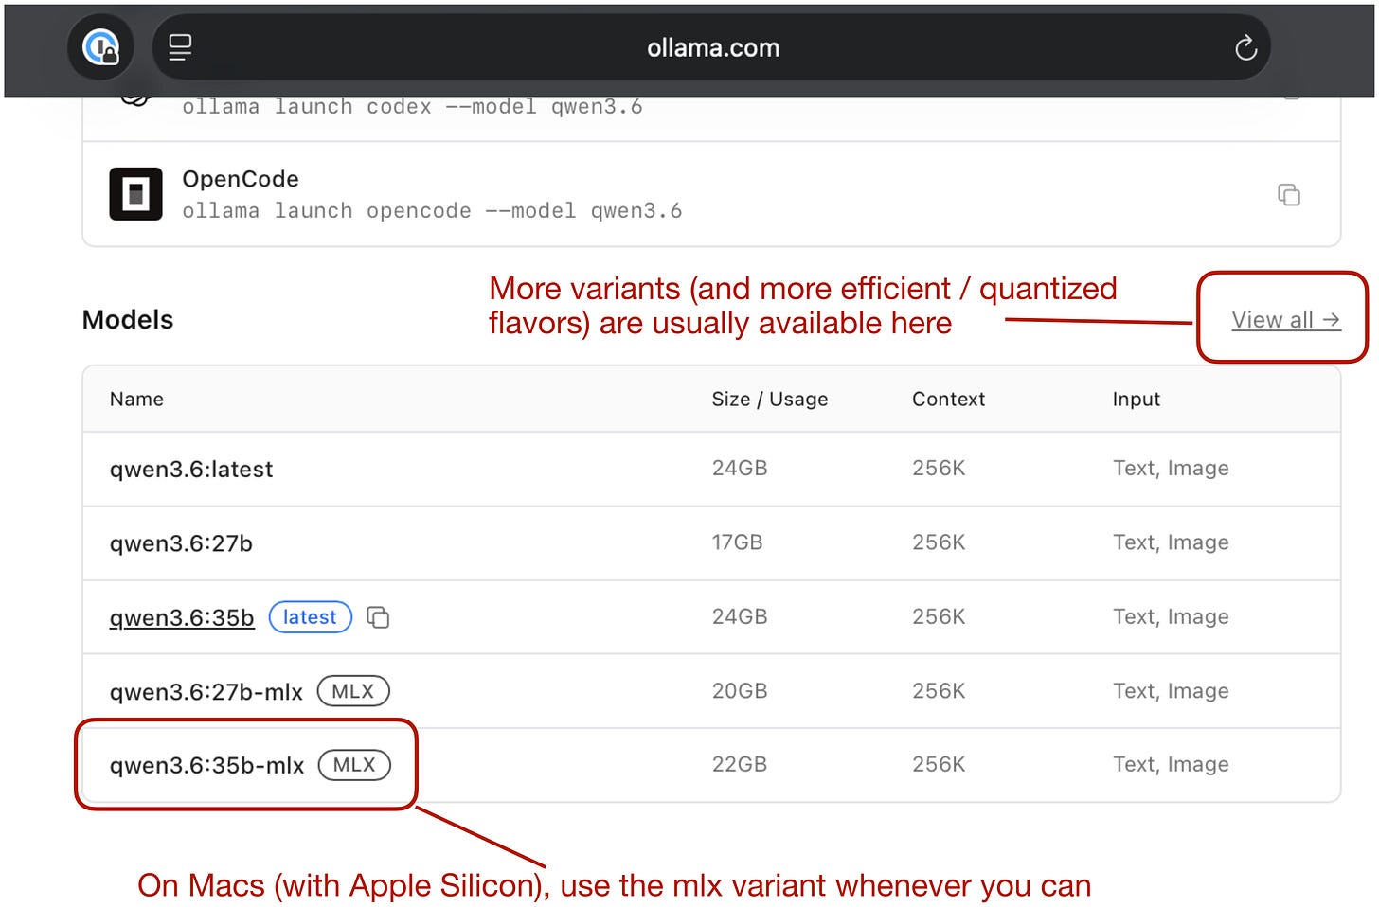Click the browser extension icon with lock badge
Image resolution: width=1379 pixels, height=907 pixels.
tap(100, 47)
